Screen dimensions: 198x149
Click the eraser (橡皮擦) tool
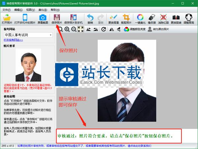point(152,19)
